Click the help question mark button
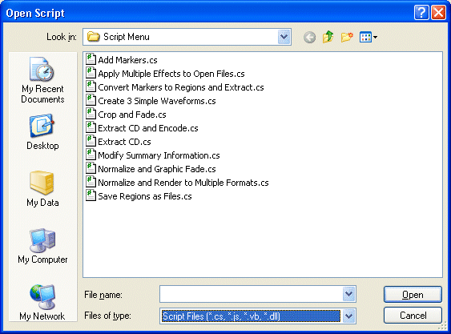 [421, 13]
